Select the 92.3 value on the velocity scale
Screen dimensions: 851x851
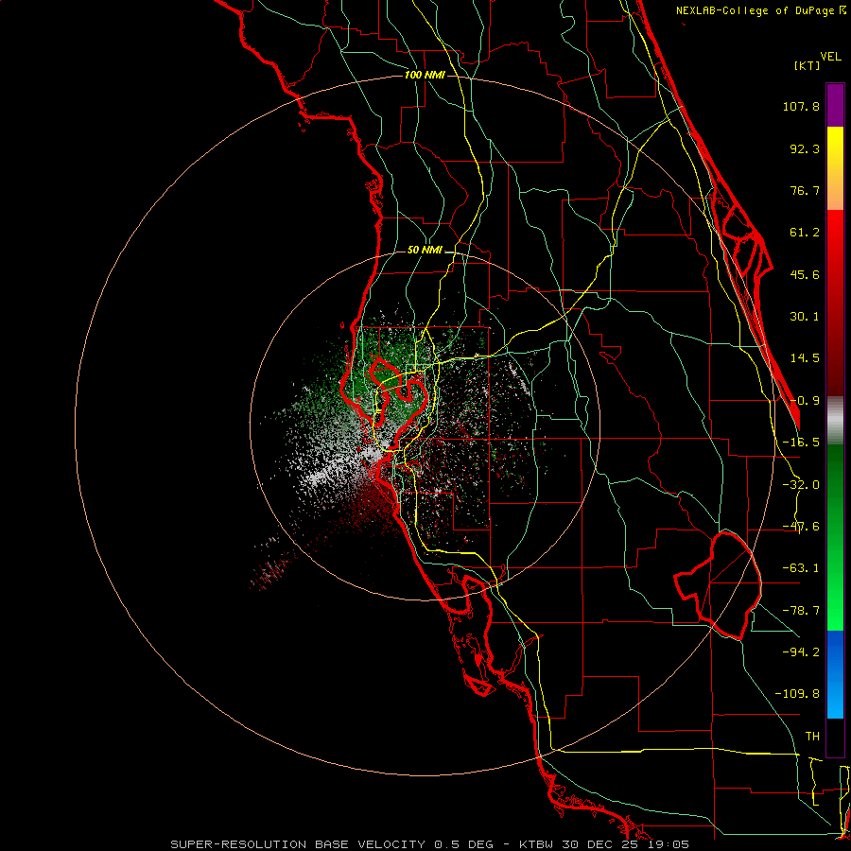805,148
